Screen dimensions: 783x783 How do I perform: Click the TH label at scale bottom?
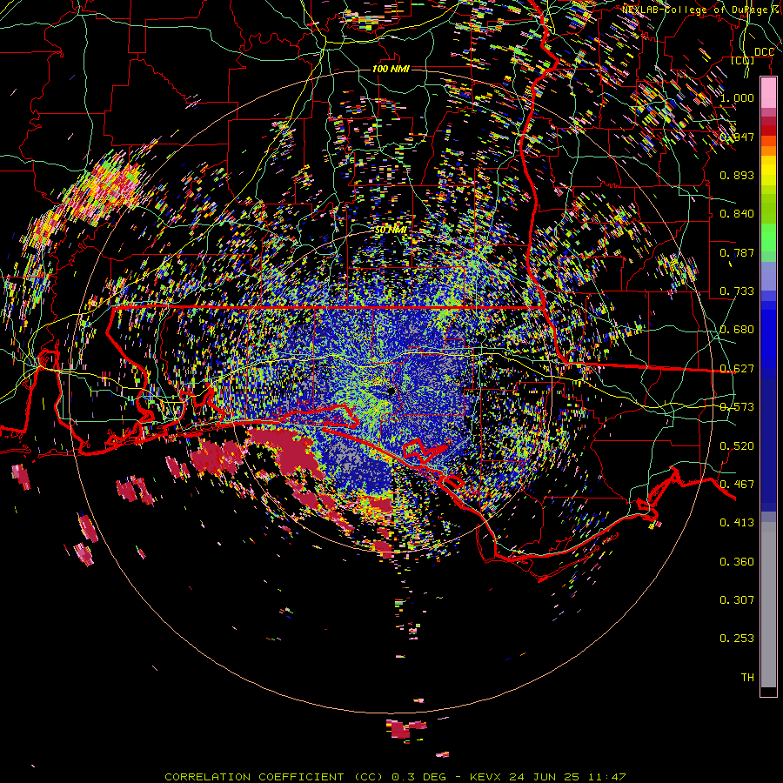click(747, 678)
